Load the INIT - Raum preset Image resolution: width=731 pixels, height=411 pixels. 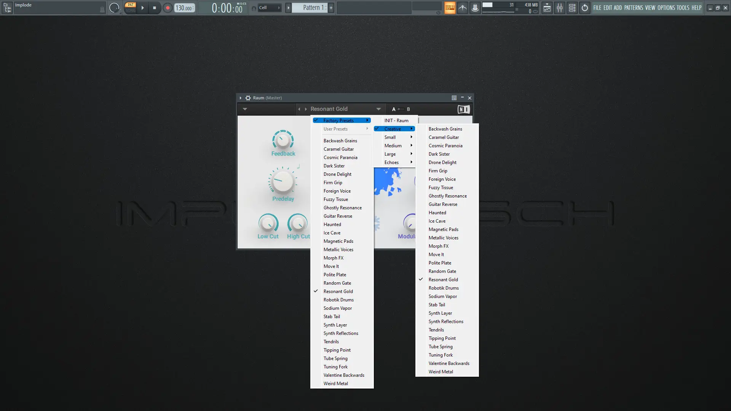(x=396, y=121)
